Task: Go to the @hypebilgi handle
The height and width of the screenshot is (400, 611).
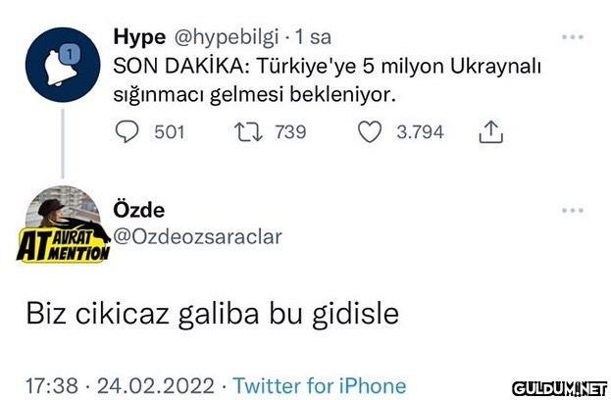Action: click(x=225, y=38)
